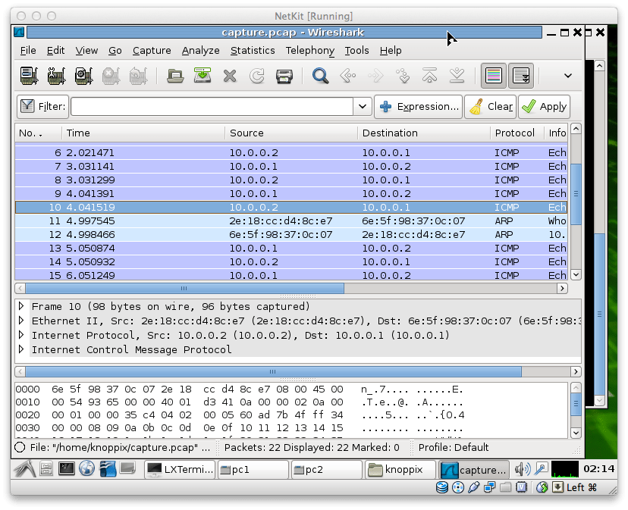Viewport: 628px width, 510px height.
Task: Open the web browser globe launcher icon
Action: click(86, 468)
